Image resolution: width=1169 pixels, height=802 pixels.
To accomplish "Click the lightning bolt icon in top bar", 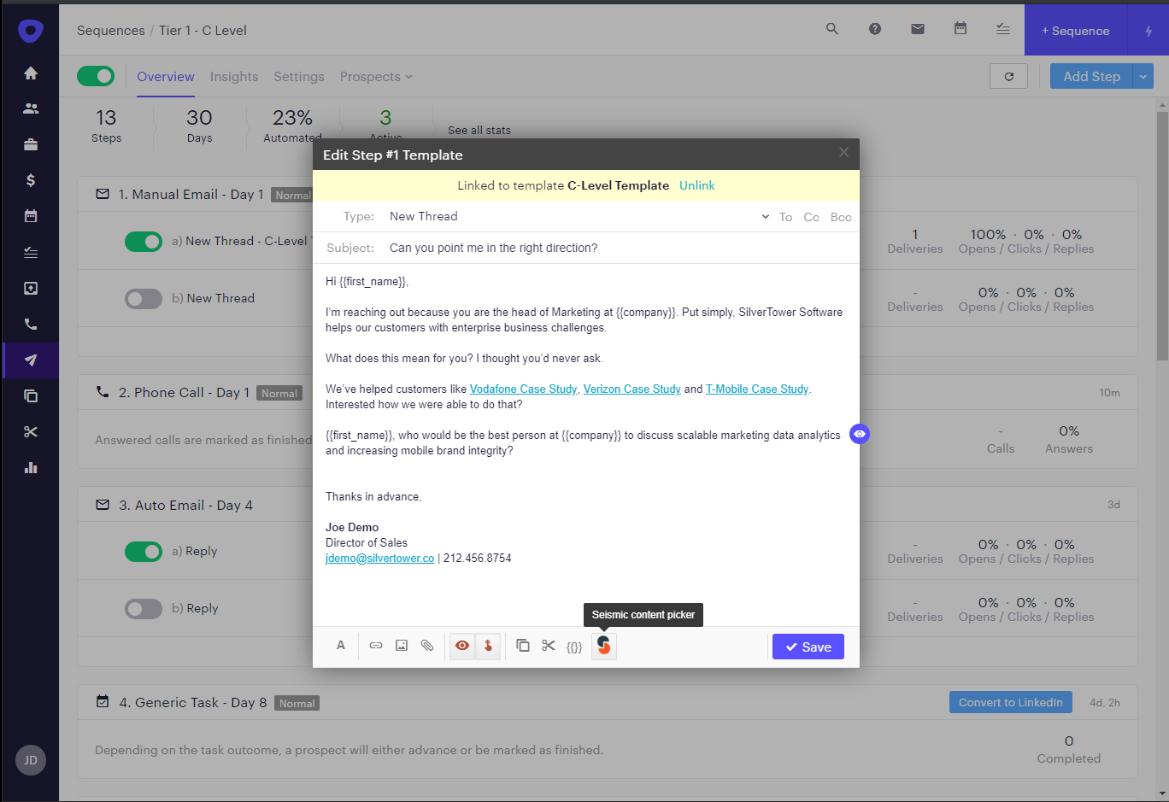I will pyautogui.click(x=1148, y=31).
